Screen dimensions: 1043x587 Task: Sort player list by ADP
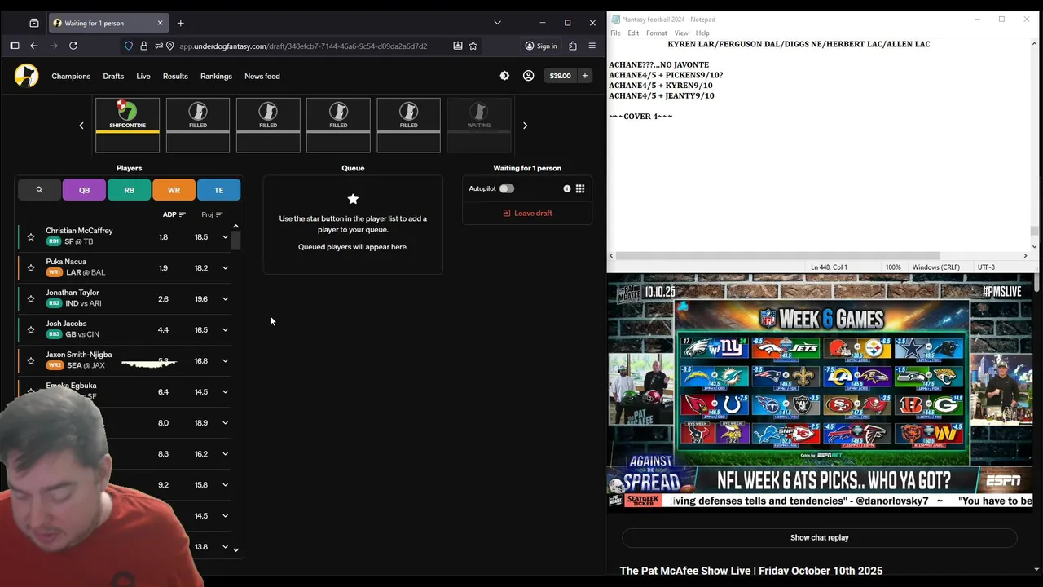click(174, 214)
